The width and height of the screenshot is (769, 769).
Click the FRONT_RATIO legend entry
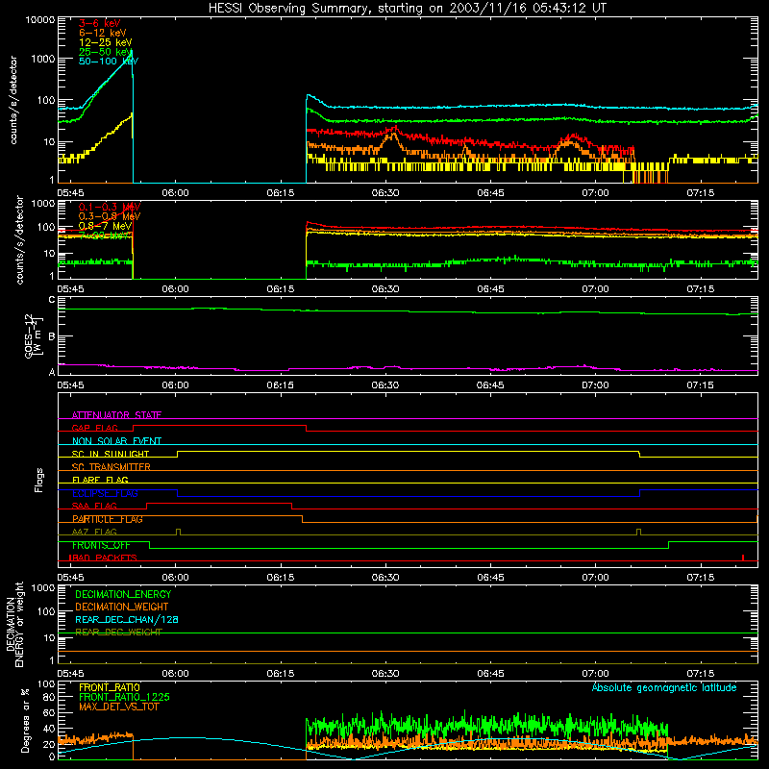(110, 687)
